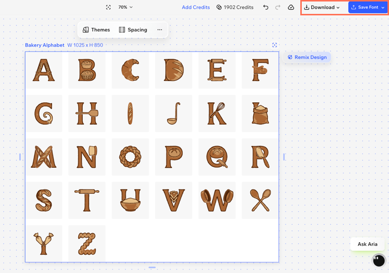Select the piping bags letter Y glyph
Viewport: 389px width, 273px height.
[x=44, y=244]
